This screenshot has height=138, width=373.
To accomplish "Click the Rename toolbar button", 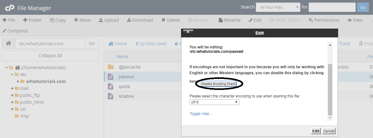I will click(230, 20).
